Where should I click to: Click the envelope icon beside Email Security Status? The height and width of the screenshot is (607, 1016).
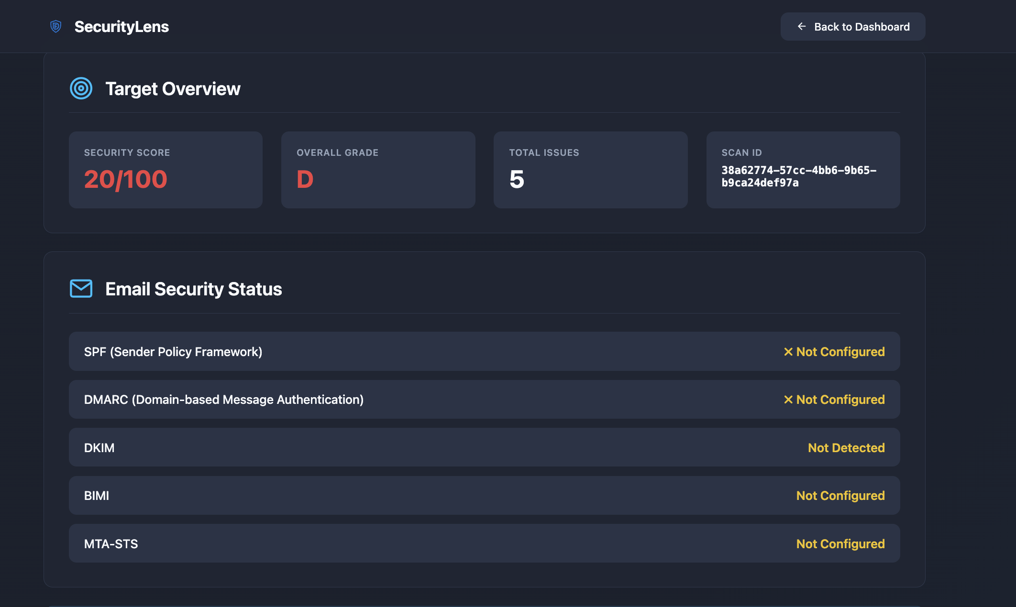coord(80,289)
